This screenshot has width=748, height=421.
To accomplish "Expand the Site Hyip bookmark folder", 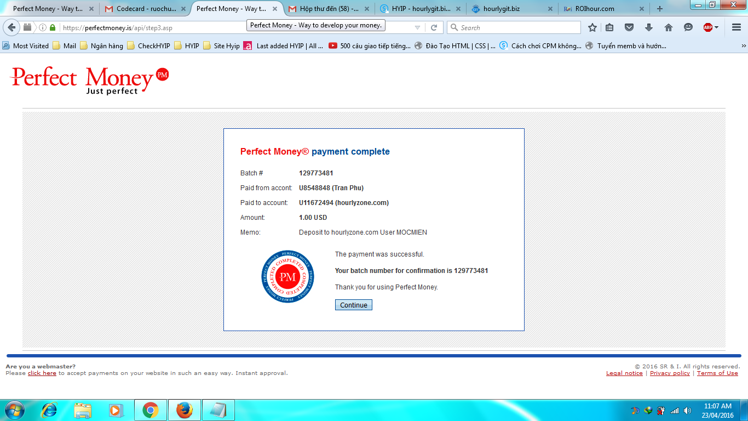I will coord(221,46).
